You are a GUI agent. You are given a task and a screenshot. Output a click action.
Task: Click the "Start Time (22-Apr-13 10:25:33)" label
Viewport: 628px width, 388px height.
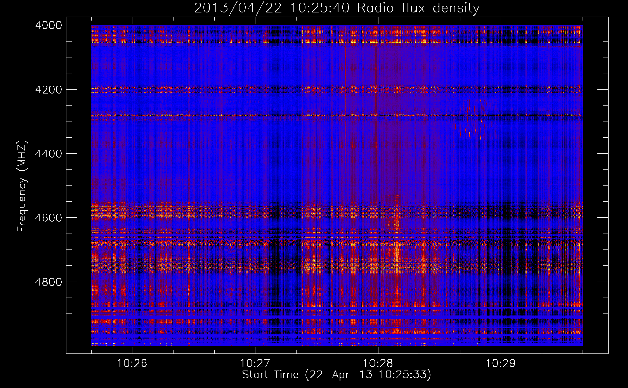337,375
